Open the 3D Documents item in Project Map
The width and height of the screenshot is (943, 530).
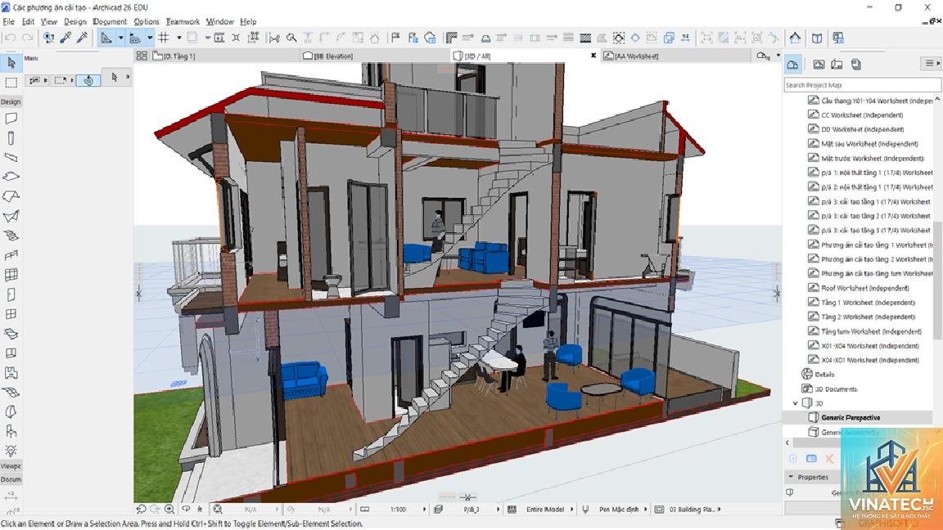835,389
